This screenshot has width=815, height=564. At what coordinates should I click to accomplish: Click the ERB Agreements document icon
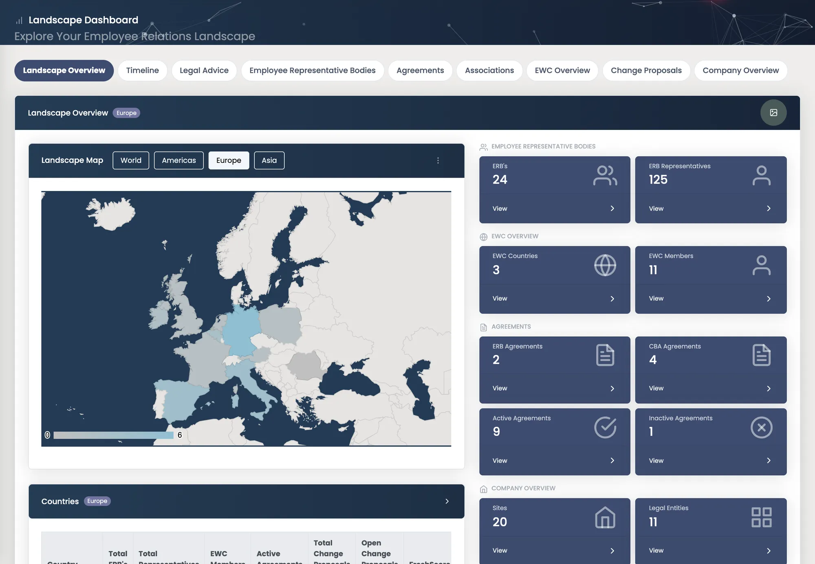605,355
